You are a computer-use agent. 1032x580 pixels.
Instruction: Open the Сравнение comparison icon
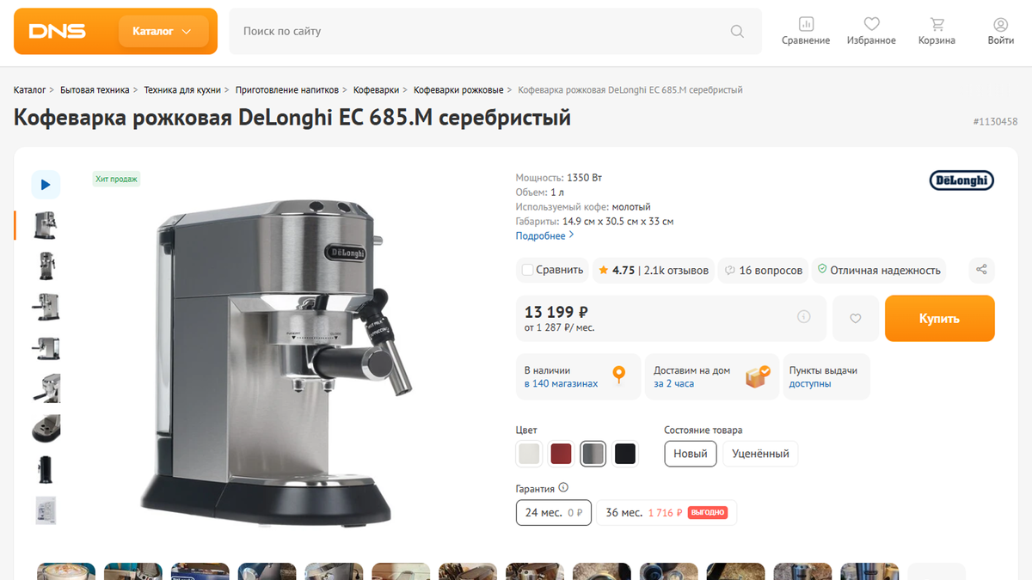(806, 24)
